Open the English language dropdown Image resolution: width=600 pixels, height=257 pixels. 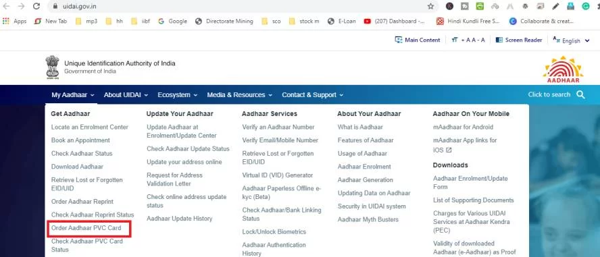point(571,40)
